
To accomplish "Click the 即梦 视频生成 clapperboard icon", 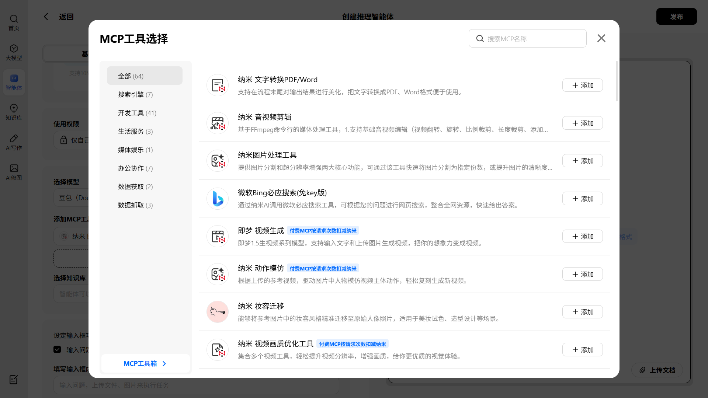I will coord(218,236).
